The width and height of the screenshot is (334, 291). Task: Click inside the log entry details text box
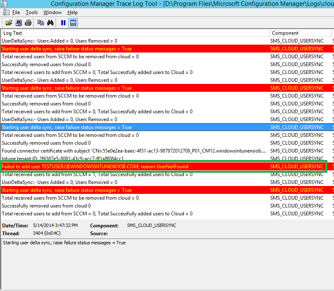point(168,264)
